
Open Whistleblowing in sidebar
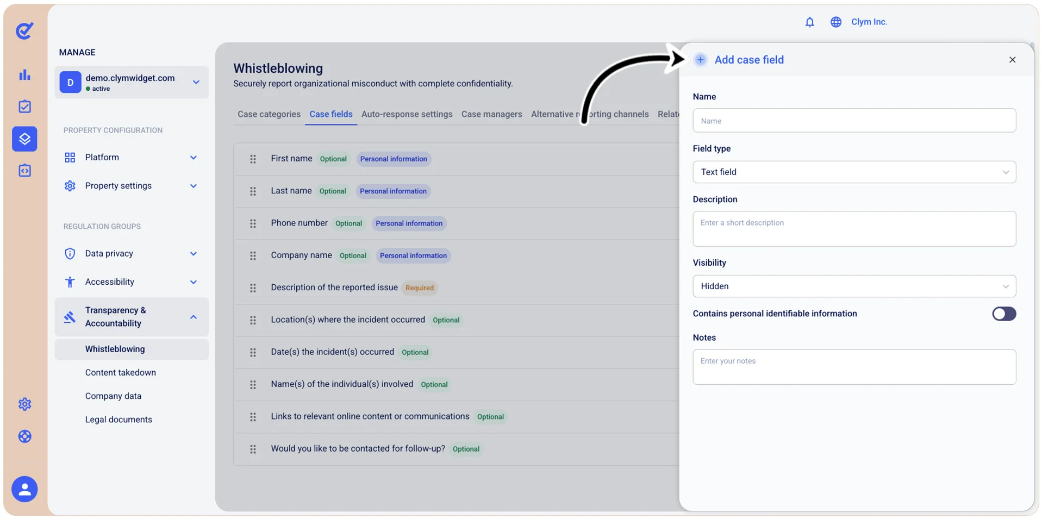pyautogui.click(x=132, y=349)
